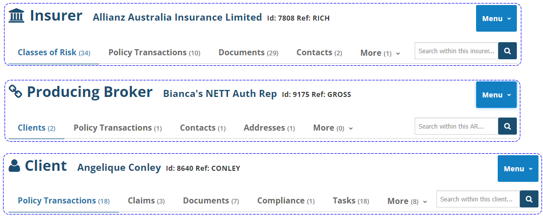Click the Insurer bank building icon
Image resolution: width=543 pixels, height=216 pixels.
(x=17, y=16)
